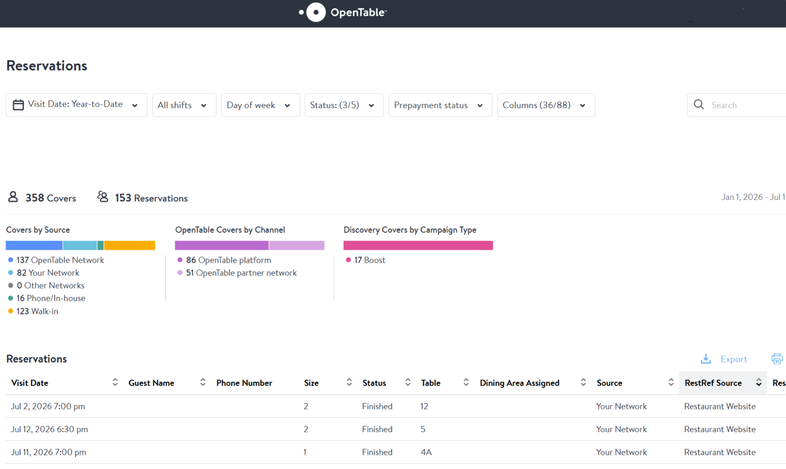The image size is (786, 469).
Task: Sort by RestRef Source column arrows
Action: [758, 383]
